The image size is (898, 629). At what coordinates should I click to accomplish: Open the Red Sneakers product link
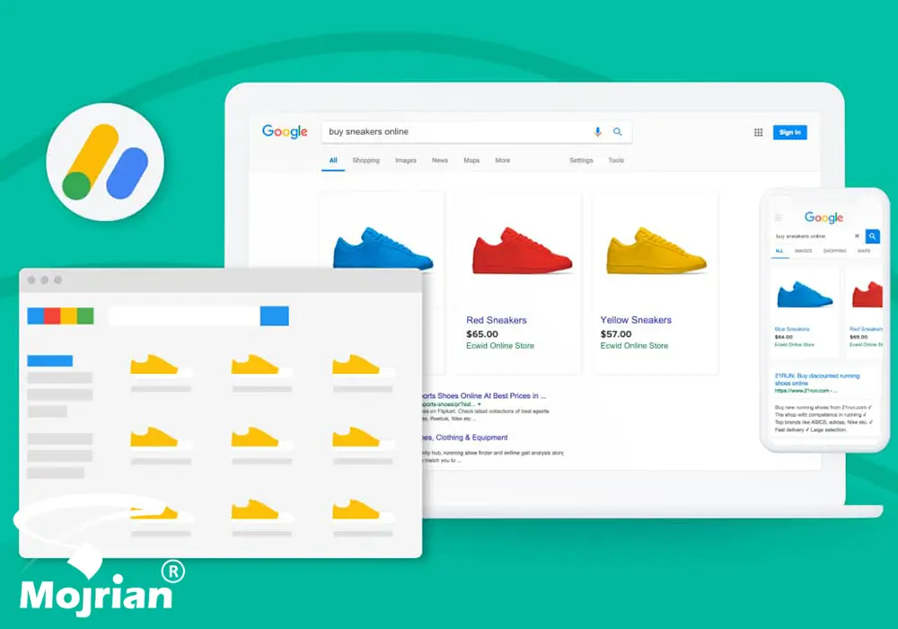497,320
